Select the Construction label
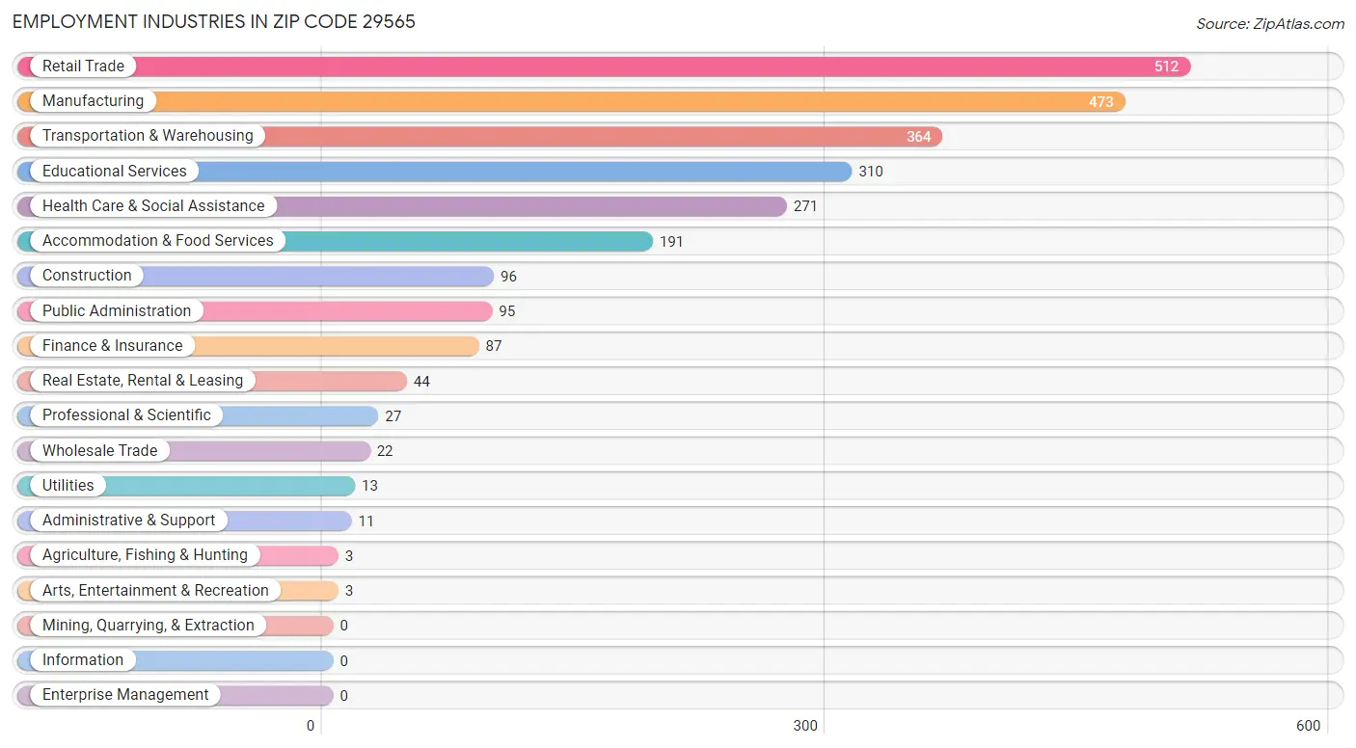 [87, 276]
